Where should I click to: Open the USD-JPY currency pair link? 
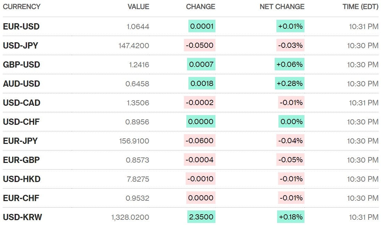(20, 45)
